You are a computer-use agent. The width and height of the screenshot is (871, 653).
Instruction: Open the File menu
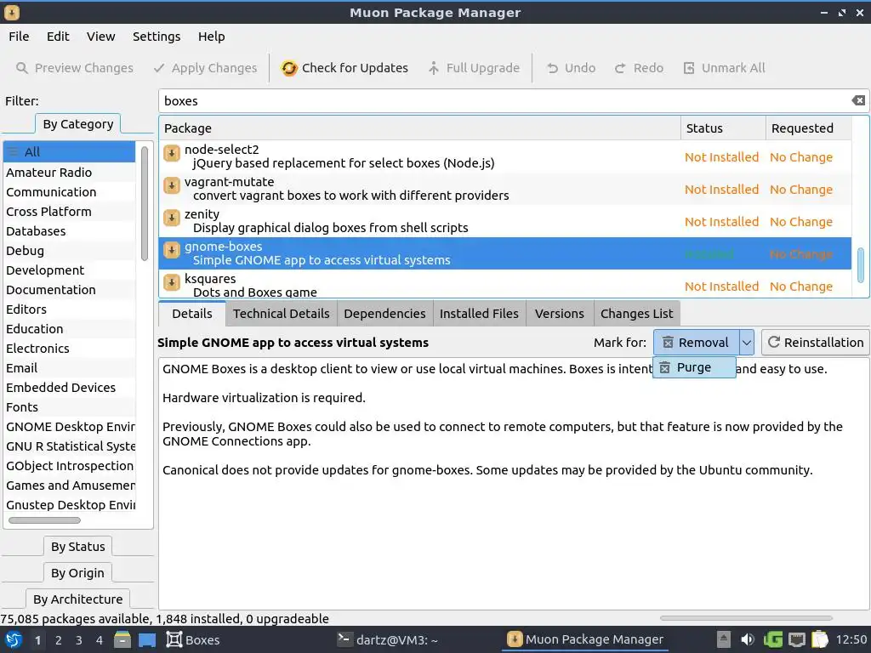19,36
